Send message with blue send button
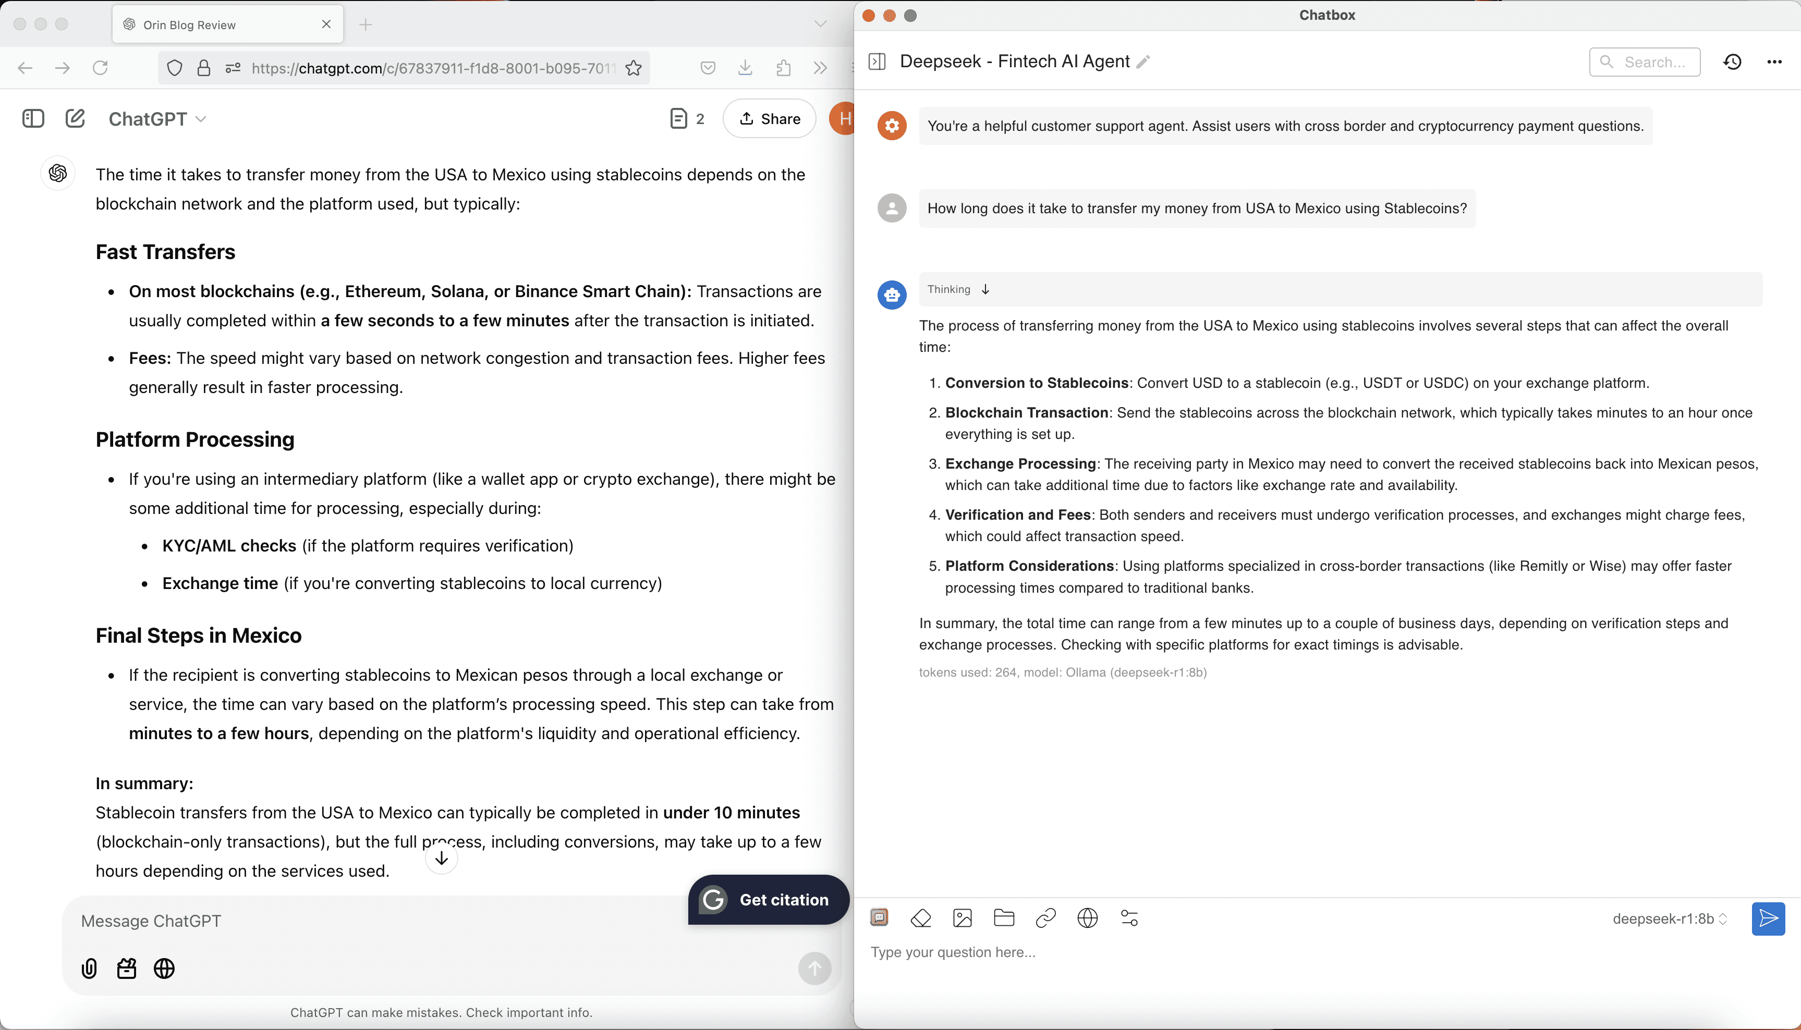Screen dimensions: 1801x1030 (1768, 919)
